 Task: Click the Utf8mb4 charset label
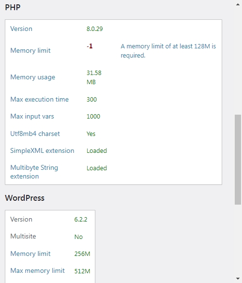pyautogui.click(x=35, y=134)
